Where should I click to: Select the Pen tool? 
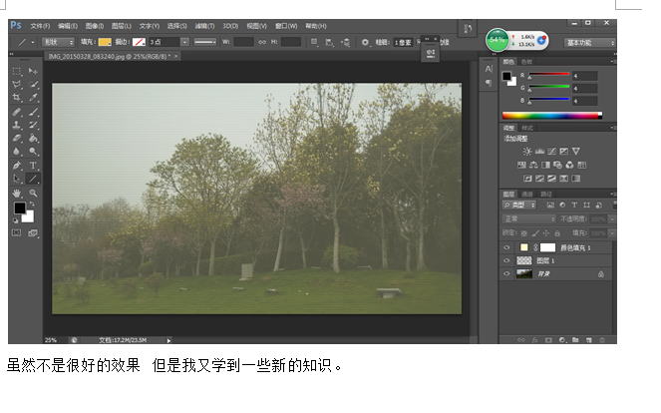16,166
